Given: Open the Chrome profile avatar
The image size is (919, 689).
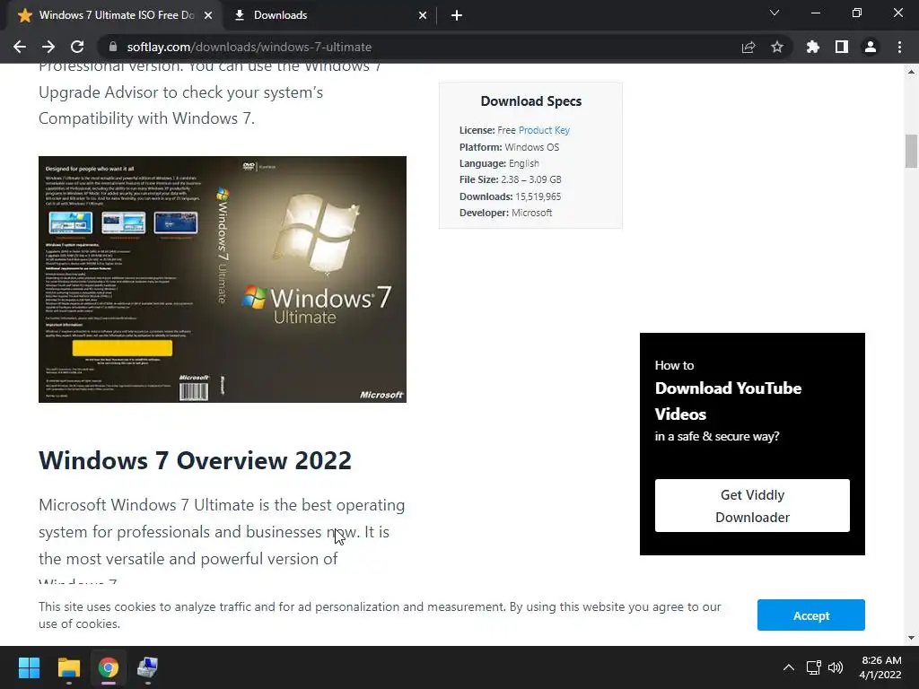Looking at the screenshot, I should click(871, 47).
